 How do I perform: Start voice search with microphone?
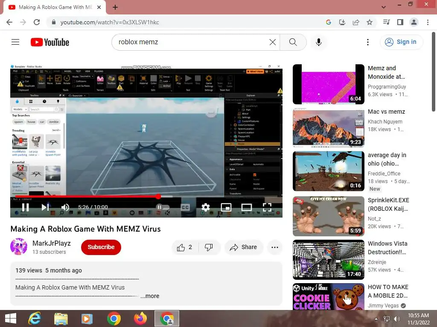click(x=318, y=42)
